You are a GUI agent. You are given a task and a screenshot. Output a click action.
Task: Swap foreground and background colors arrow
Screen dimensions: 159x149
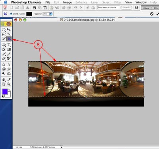(x=10, y=90)
